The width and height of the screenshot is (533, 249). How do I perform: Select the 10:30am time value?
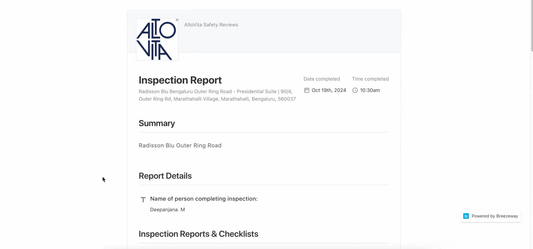(x=370, y=90)
